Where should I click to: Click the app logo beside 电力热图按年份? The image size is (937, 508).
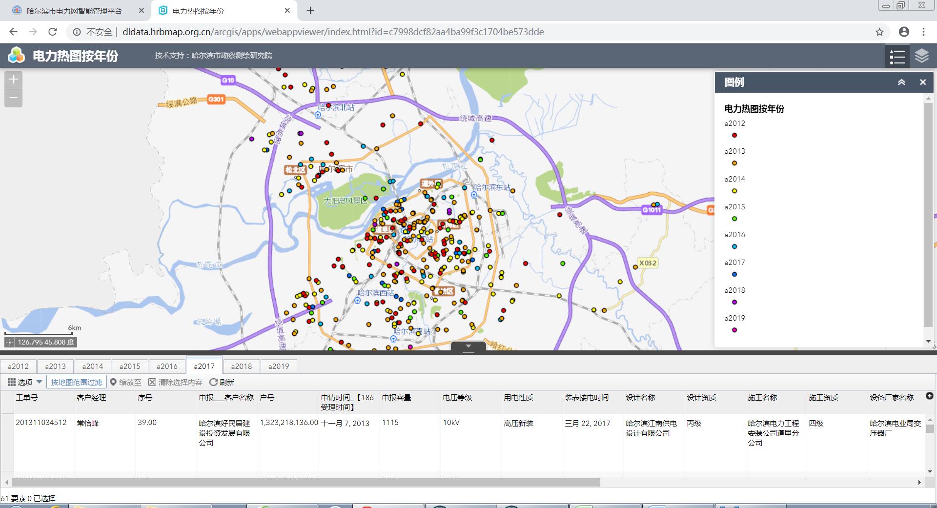pyautogui.click(x=16, y=56)
